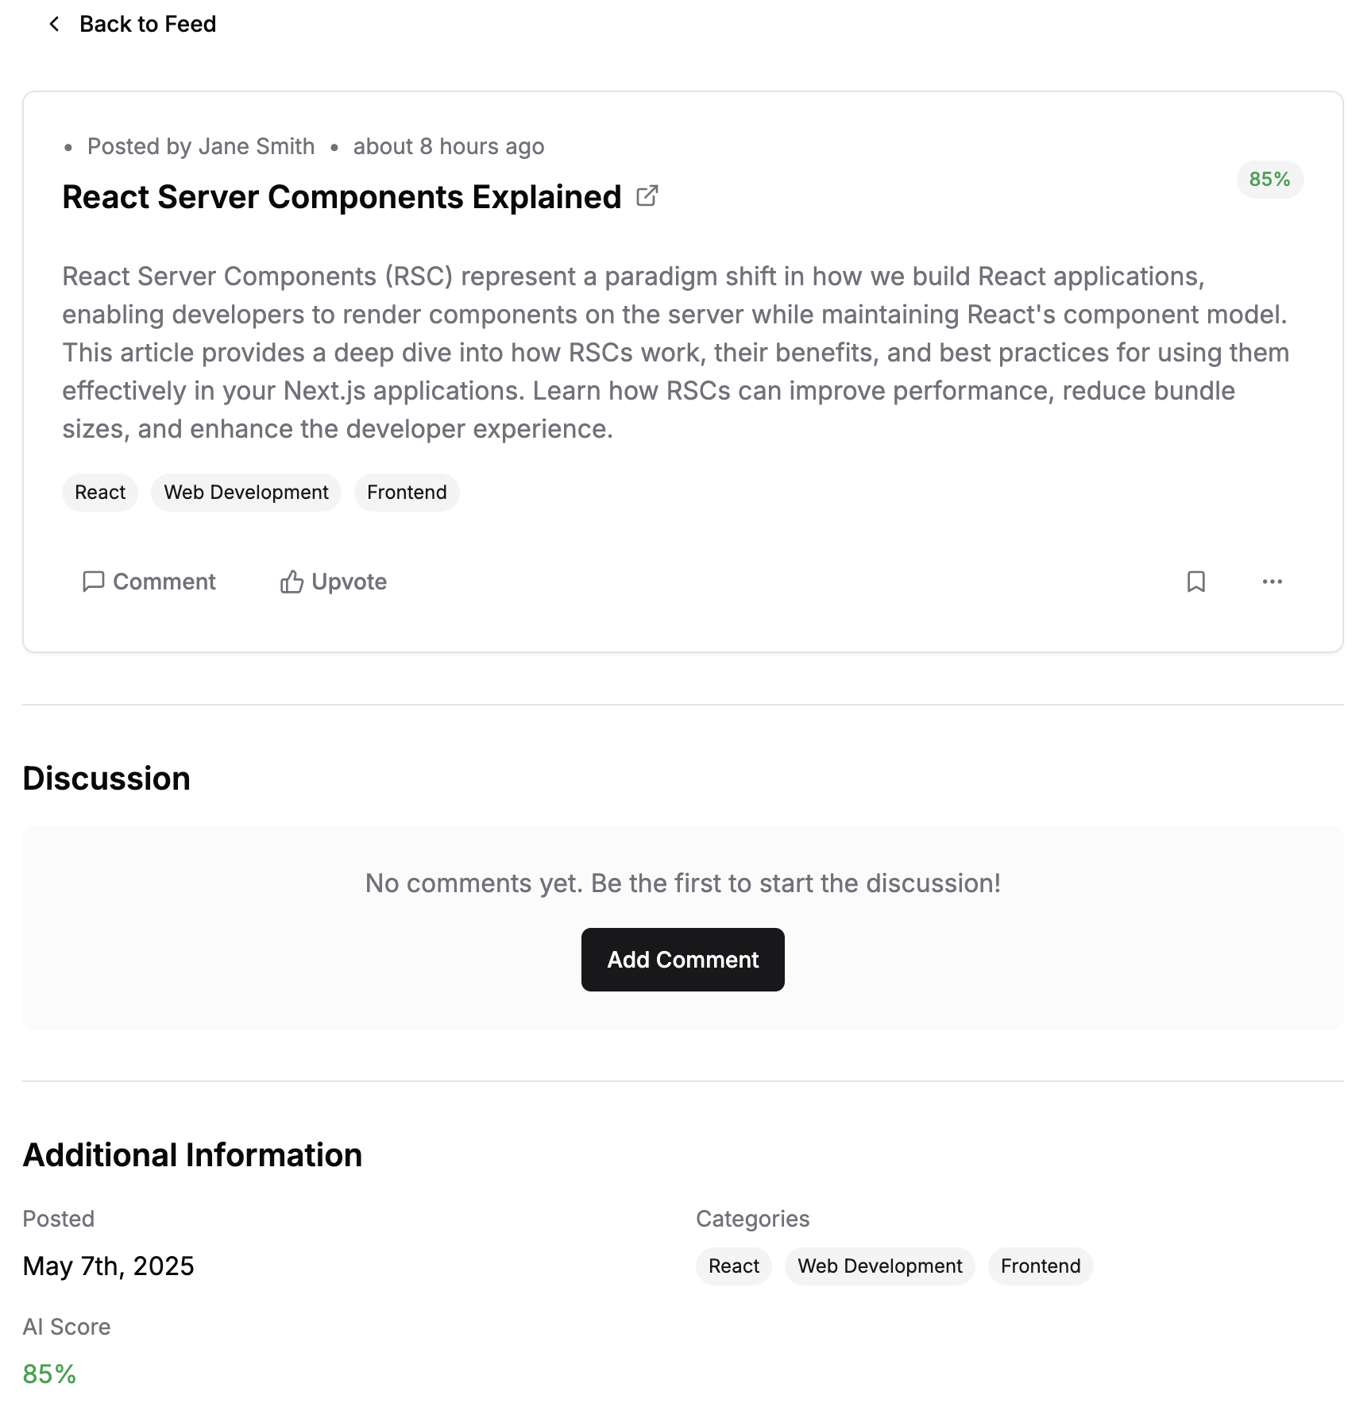
Task: Click the thumbs-up upvote icon
Action: [292, 582]
